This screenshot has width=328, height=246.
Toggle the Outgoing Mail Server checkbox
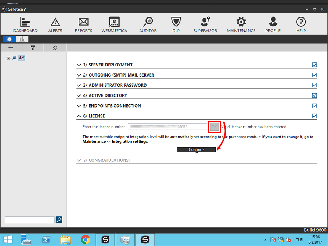click(315, 75)
